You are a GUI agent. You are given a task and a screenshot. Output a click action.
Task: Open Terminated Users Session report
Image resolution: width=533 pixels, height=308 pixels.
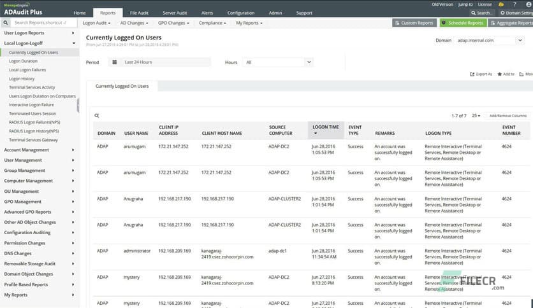[33, 114]
